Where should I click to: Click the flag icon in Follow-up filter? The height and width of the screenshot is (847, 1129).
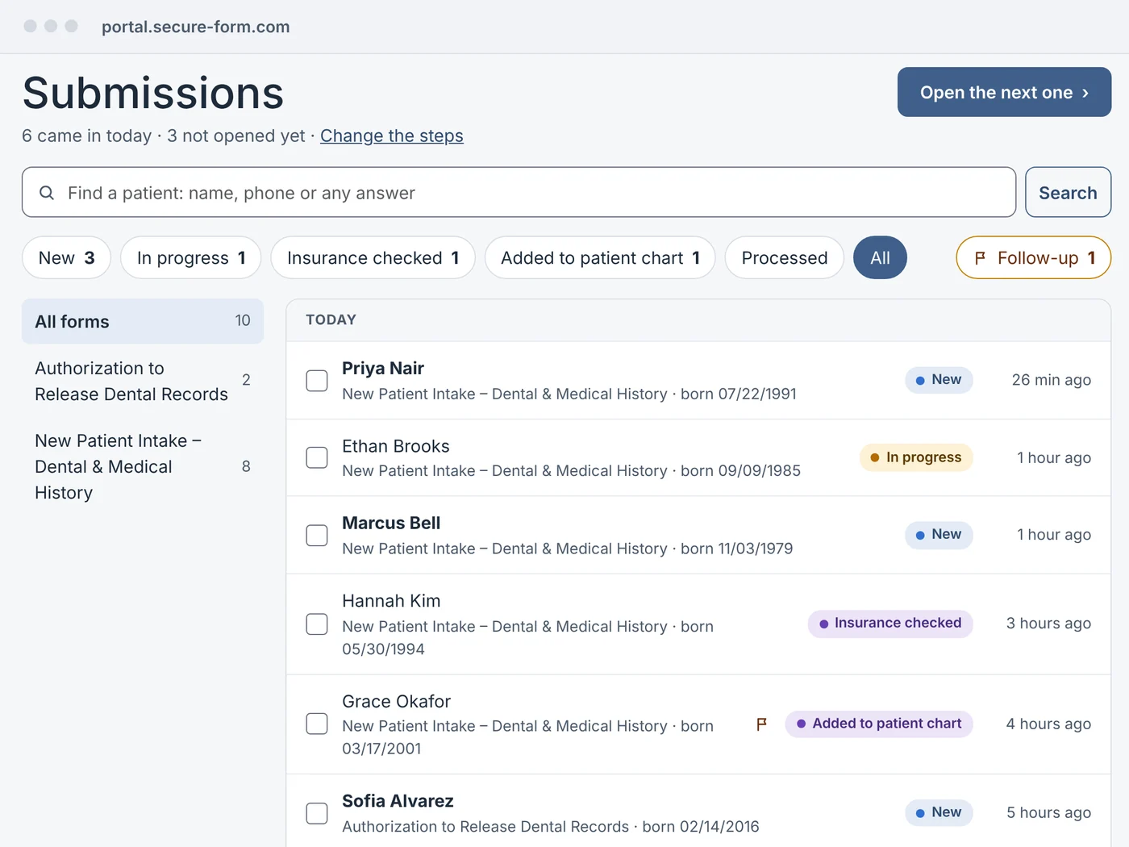980,258
